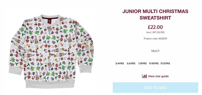202x95 pixels.
Task: Click the Junior Multi Christmas Sweatshirt title
Action: pyautogui.click(x=155, y=15)
